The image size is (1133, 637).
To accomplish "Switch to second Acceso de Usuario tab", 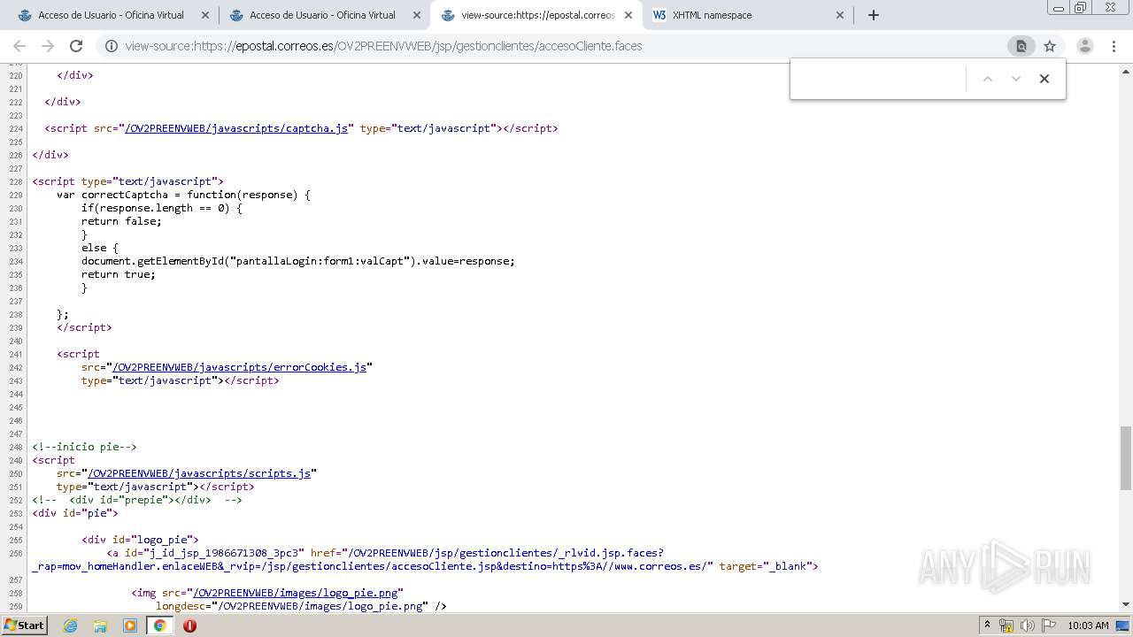I will click(322, 15).
